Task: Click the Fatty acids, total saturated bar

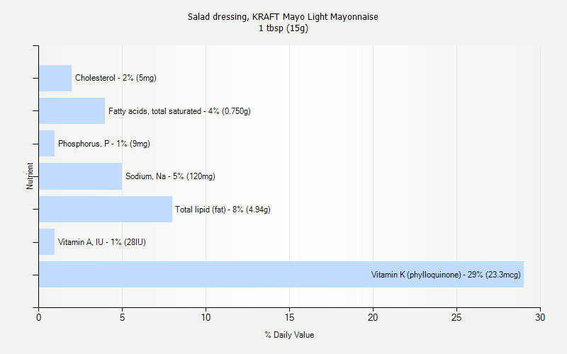Action: (72, 110)
